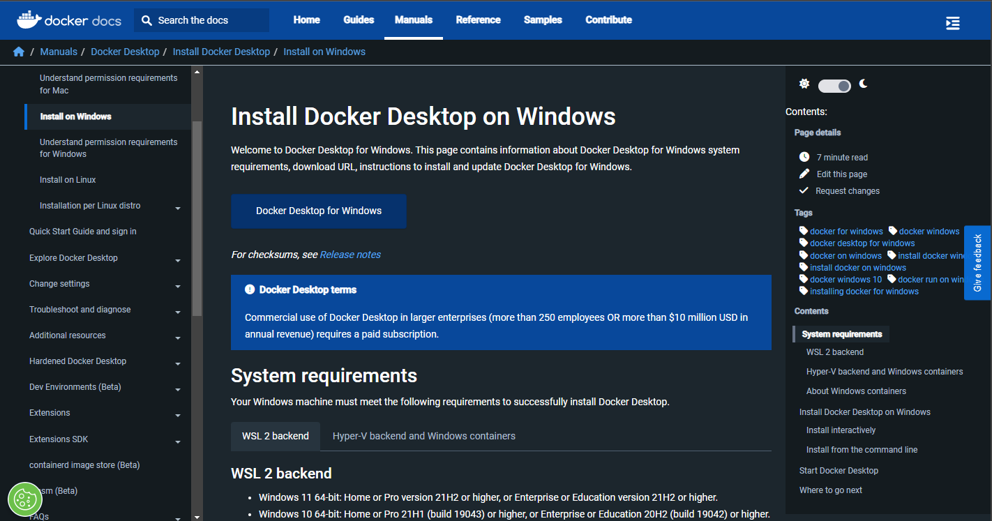Click the docker windows 10 tag
This screenshot has height=521, width=992.
(x=846, y=280)
